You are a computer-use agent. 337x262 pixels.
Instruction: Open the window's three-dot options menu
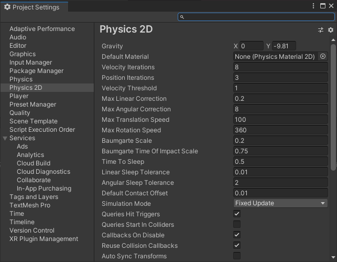pyautogui.click(x=314, y=6)
